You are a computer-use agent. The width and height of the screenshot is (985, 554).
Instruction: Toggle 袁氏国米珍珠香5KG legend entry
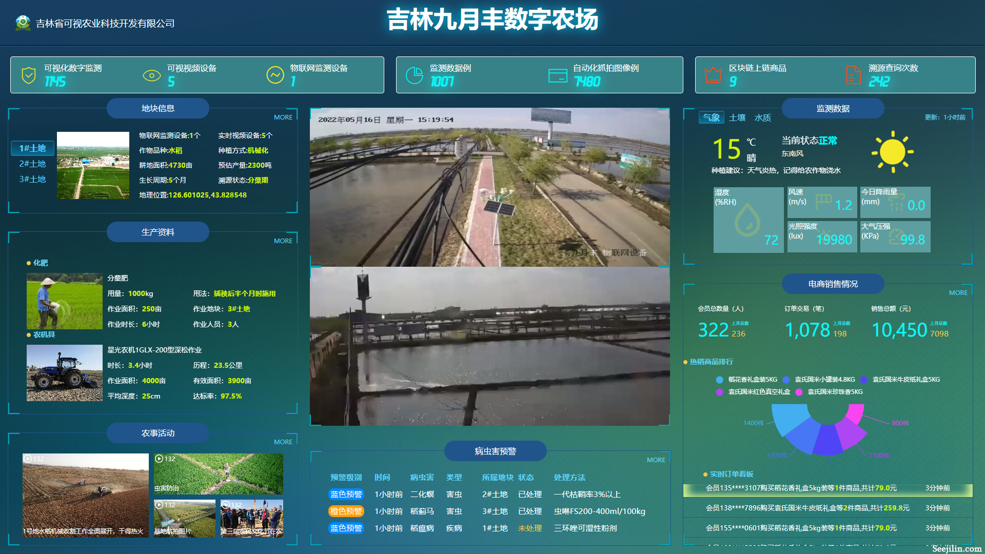coord(835,392)
